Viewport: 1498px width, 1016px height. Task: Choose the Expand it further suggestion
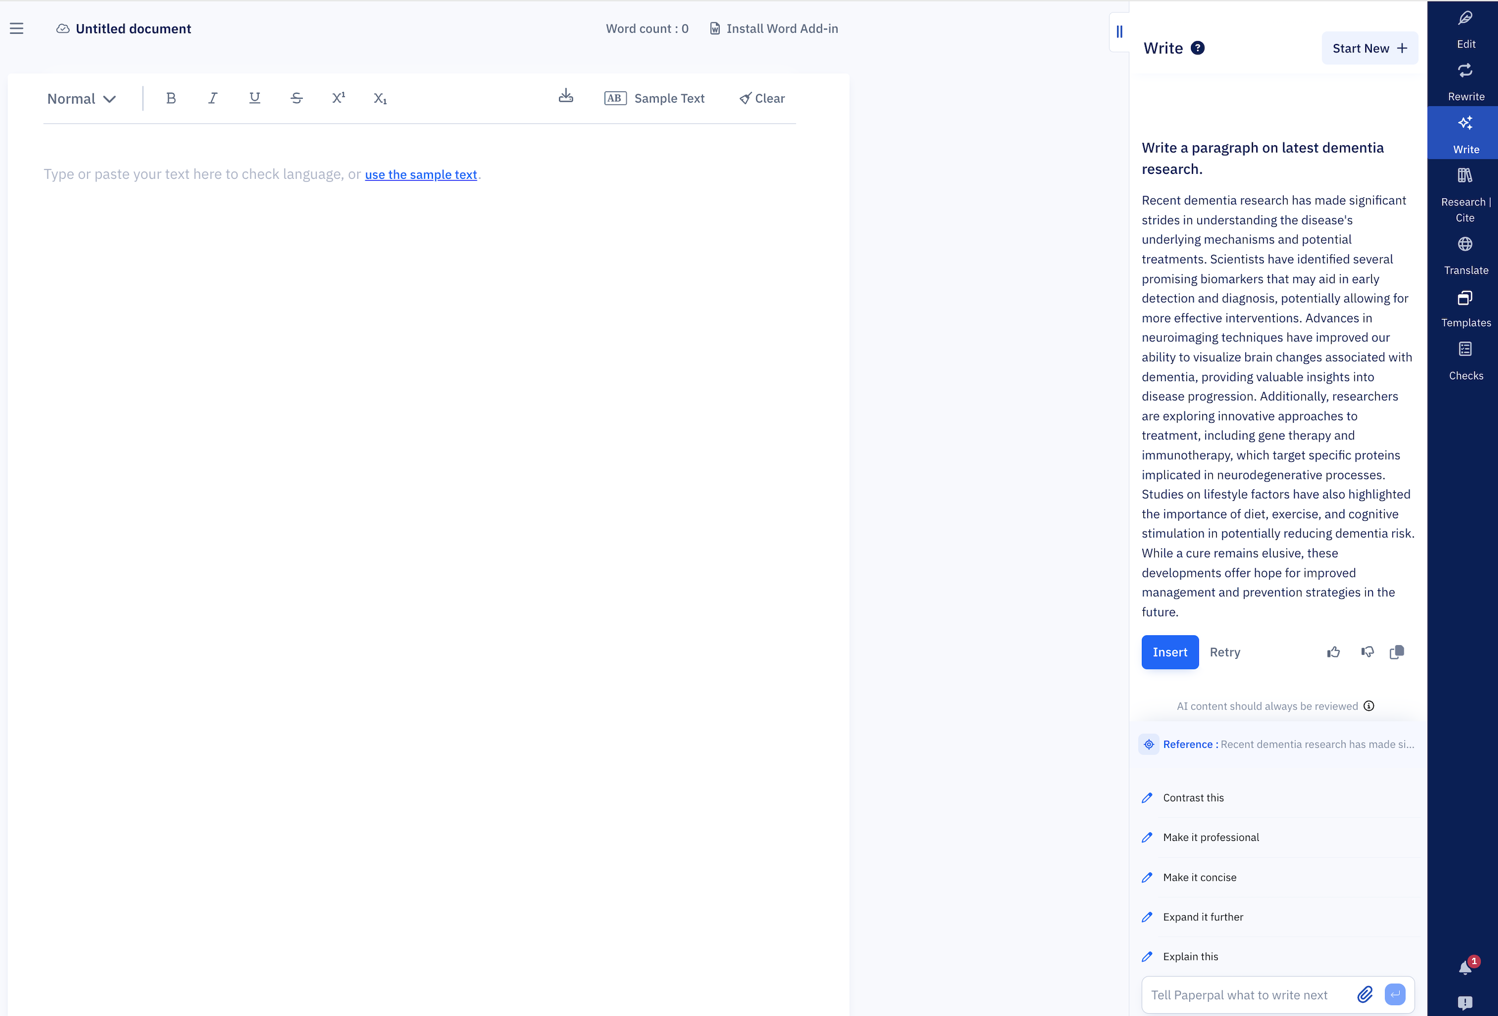tap(1278, 917)
